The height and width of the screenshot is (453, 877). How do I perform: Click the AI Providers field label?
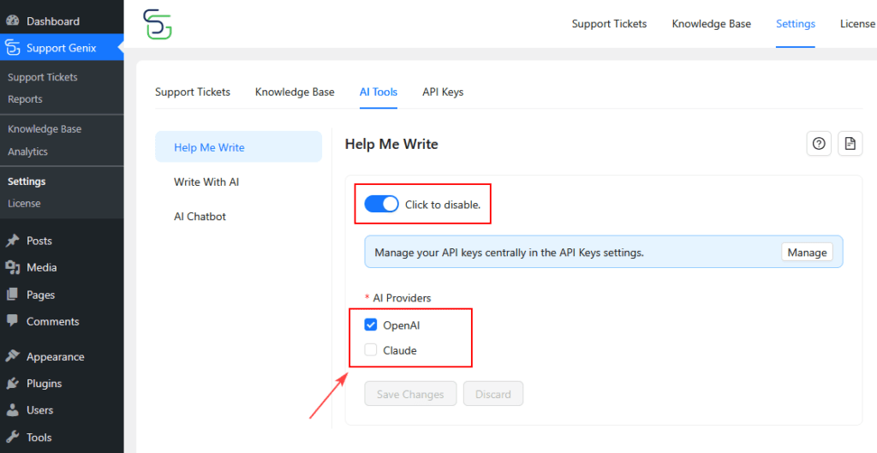402,298
